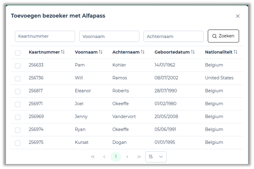This screenshot has height=169, width=254.
Task: Tick the select-all header checkbox
Action: click(18, 53)
